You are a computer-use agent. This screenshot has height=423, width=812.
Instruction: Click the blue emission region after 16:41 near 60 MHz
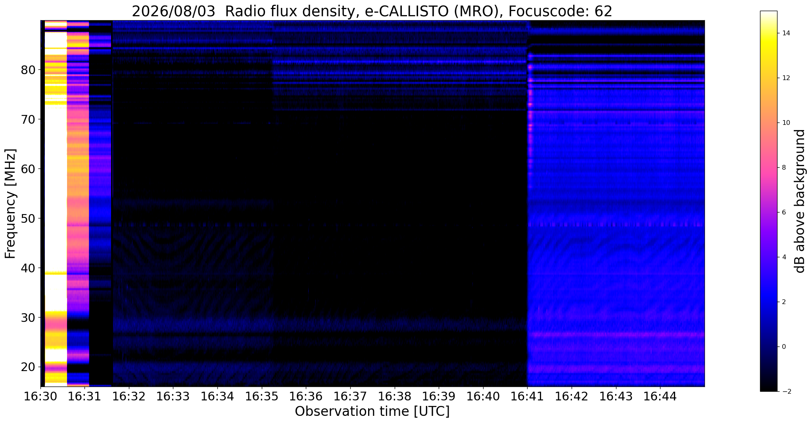616,169
